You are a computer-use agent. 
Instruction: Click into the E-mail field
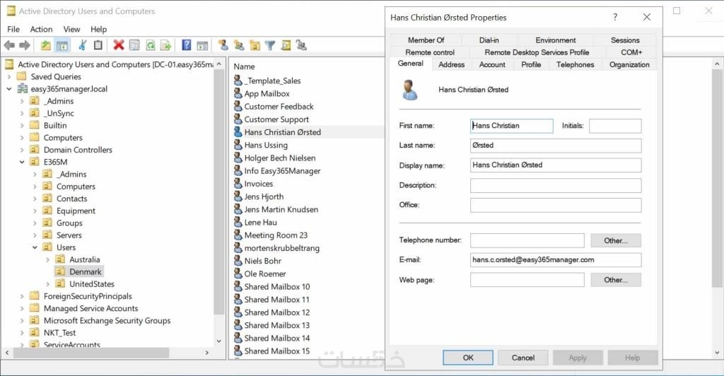(556, 260)
